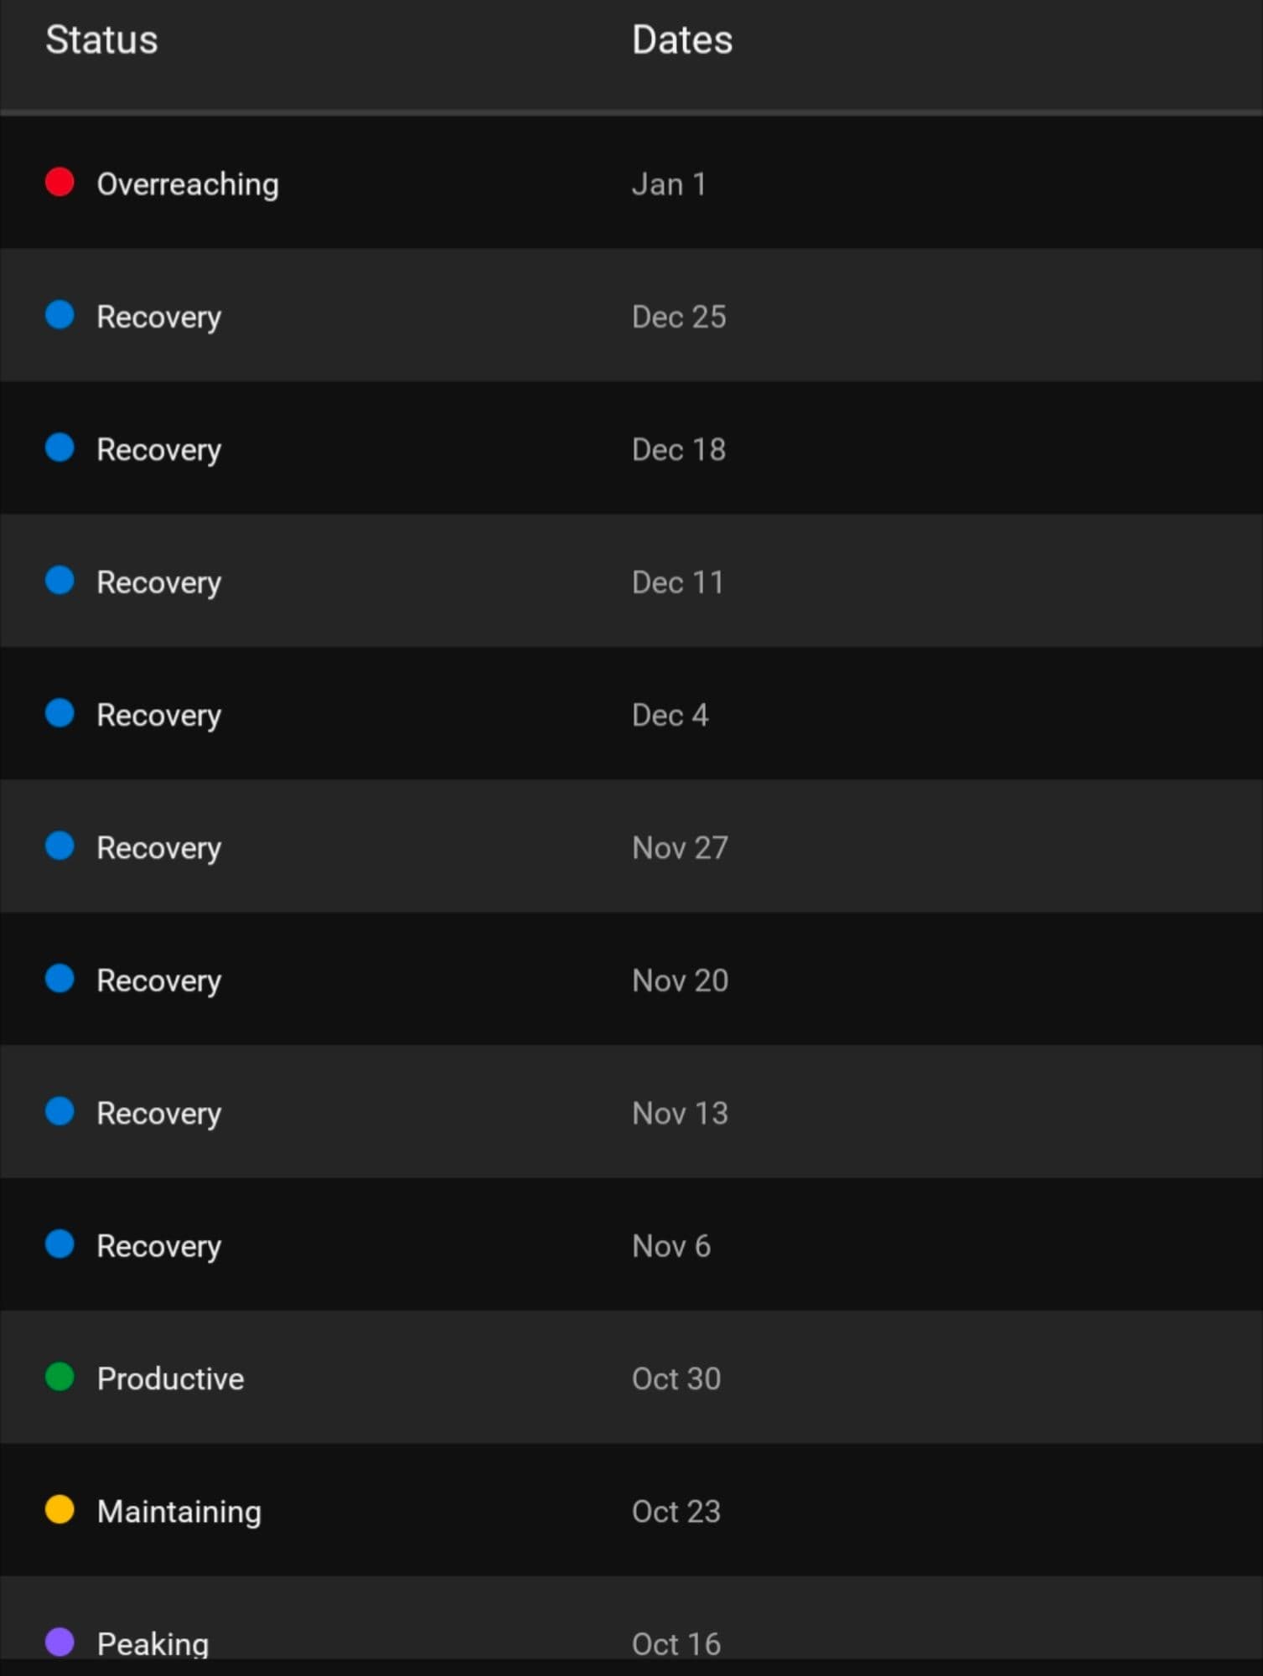Select the Overreaching status label

tap(188, 184)
